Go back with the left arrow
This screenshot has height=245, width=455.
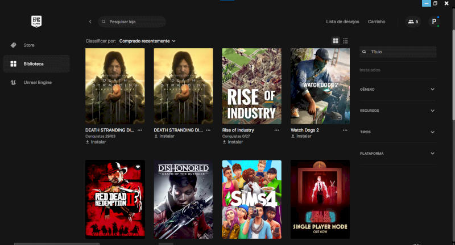pos(90,22)
